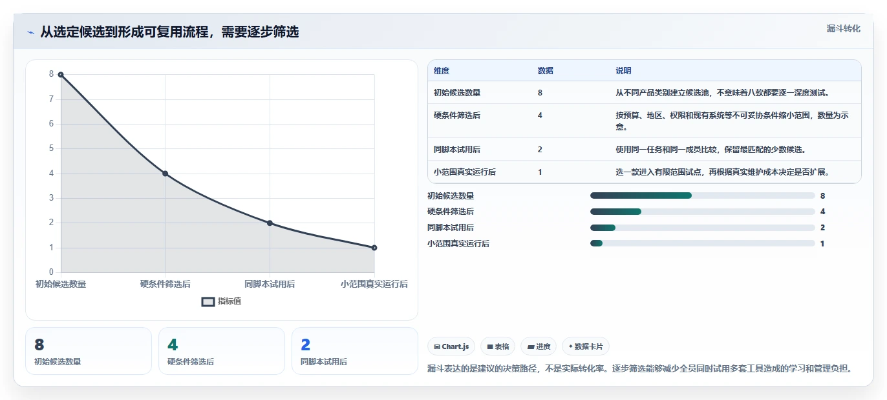Click the 指标值 legend label
The image size is (887, 400).
tap(230, 301)
